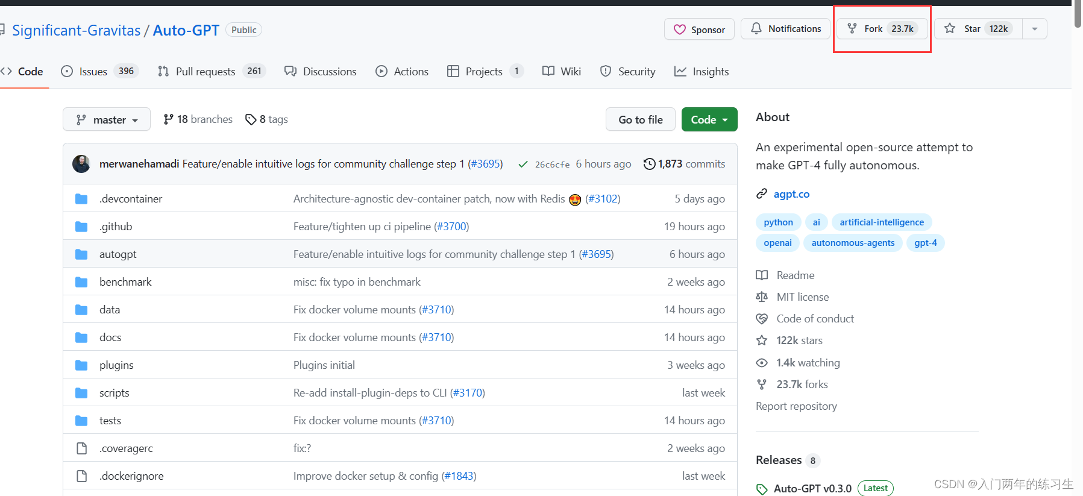Open the Notifications bell button
Screen dimensions: 1083x496
coord(785,28)
